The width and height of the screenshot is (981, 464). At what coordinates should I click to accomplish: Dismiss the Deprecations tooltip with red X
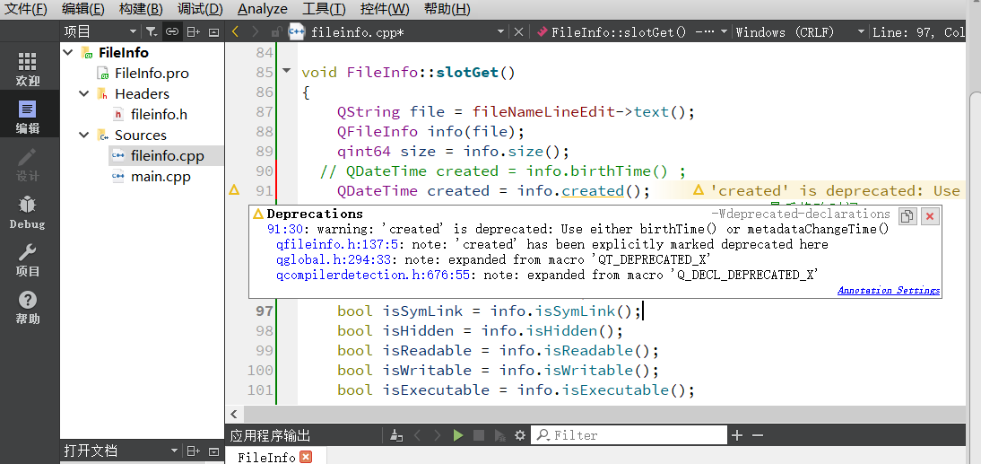(x=930, y=216)
